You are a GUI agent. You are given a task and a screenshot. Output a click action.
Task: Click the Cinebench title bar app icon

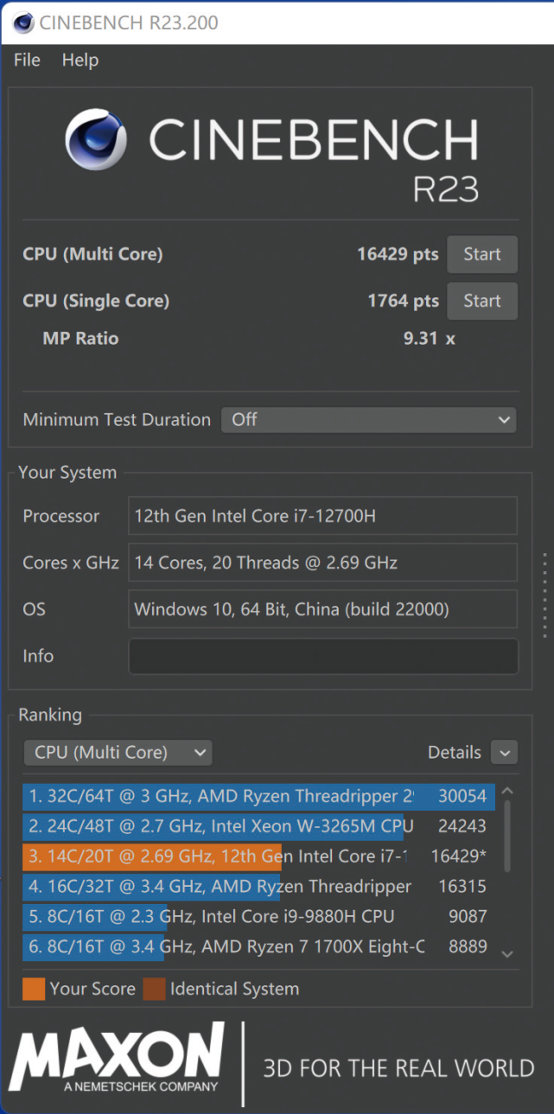[23, 22]
